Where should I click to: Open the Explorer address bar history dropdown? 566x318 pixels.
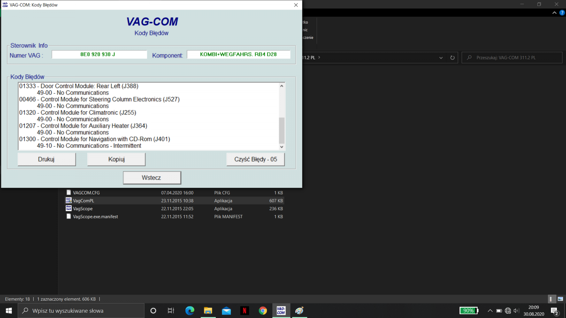[x=441, y=58]
